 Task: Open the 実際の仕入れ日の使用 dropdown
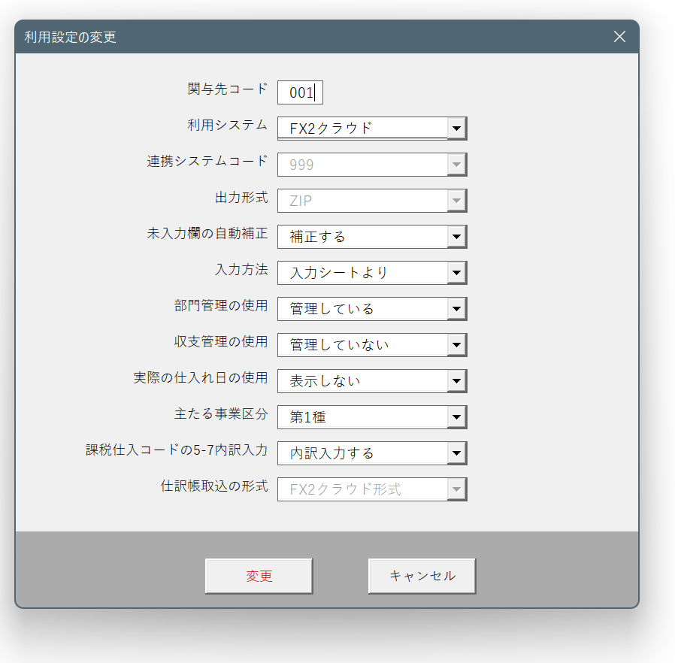click(372, 381)
